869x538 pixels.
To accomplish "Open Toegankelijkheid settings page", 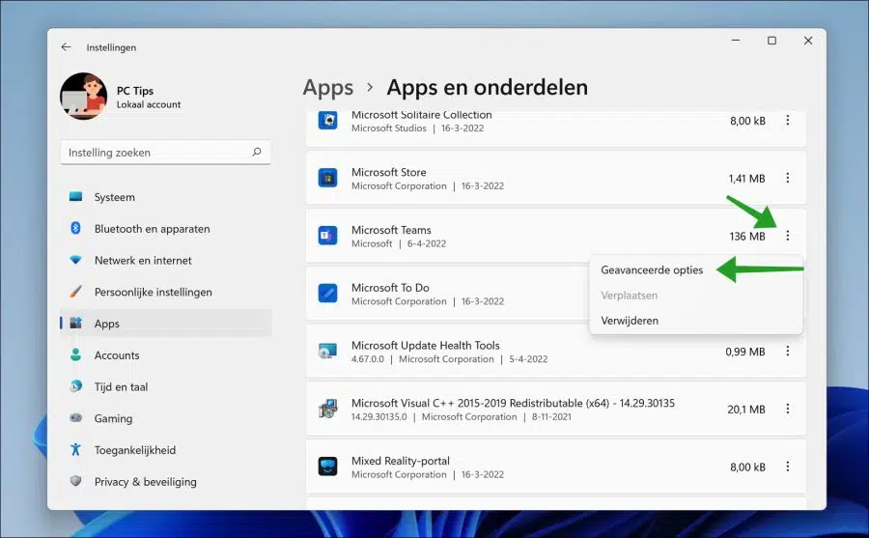I will click(x=166, y=450).
